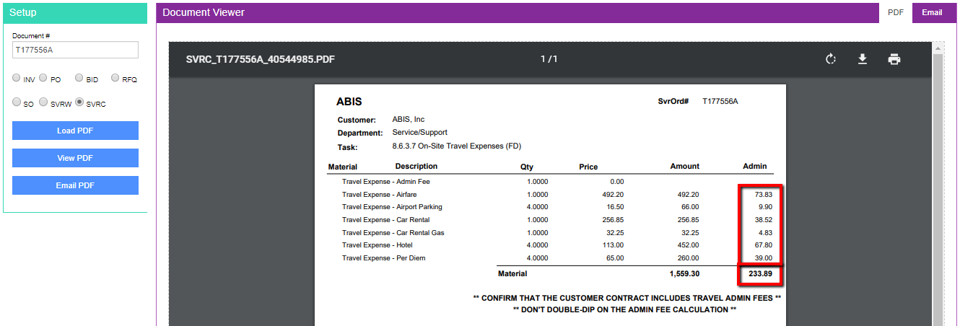Select the SVRC radio button
The image size is (960, 326).
pyautogui.click(x=79, y=103)
